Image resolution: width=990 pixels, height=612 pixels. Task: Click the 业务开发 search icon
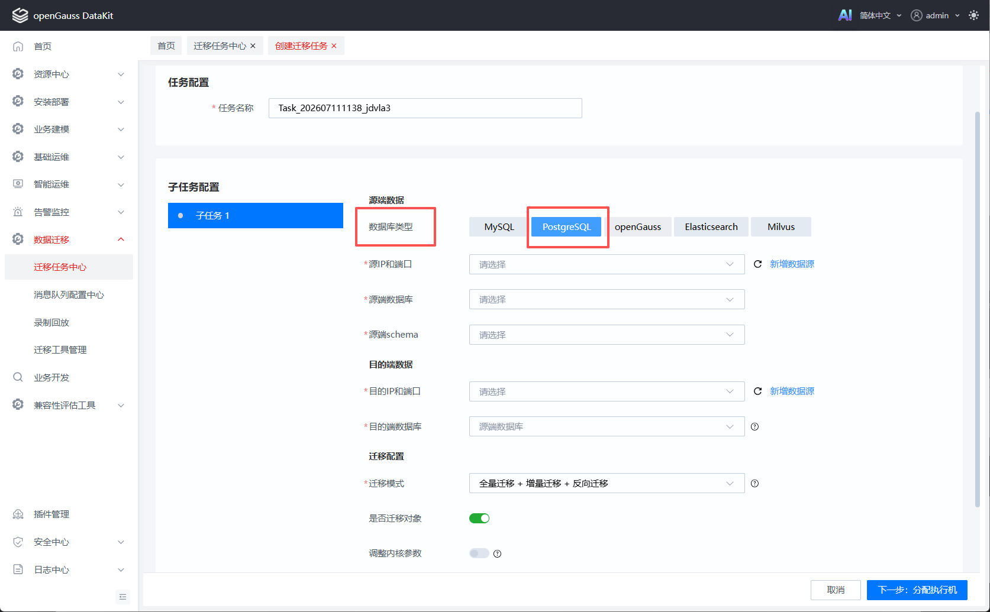coord(18,377)
